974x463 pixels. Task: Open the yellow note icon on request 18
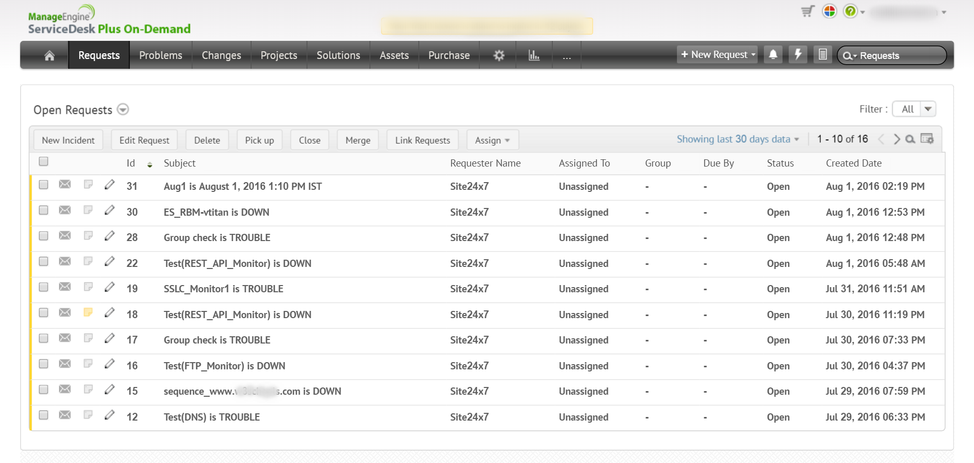pyautogui.click(x=88, y=312)
